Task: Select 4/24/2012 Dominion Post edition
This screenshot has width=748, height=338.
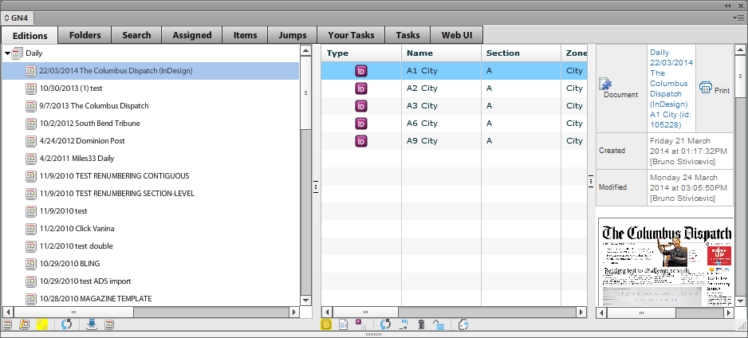Action: 150,141
